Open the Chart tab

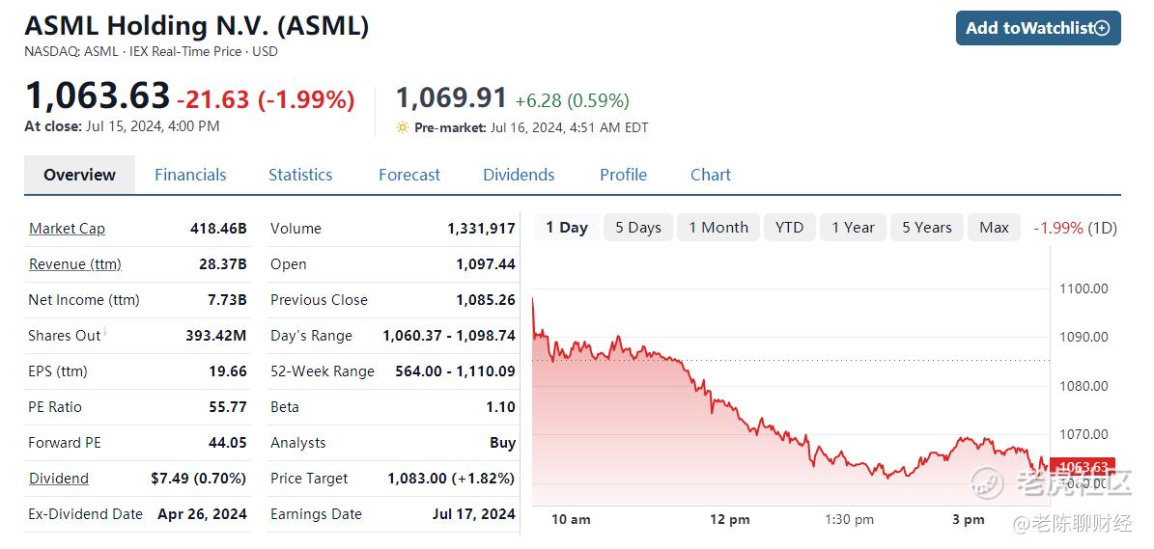[x=711, y=175]
